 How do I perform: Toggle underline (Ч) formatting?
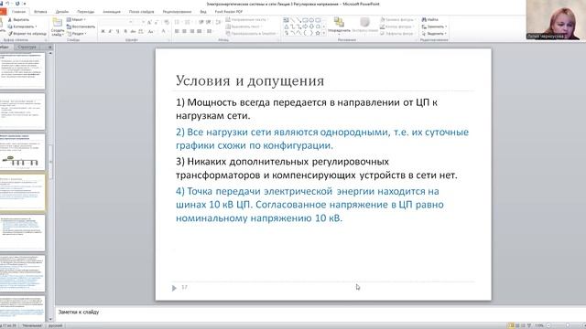[118, 32]
